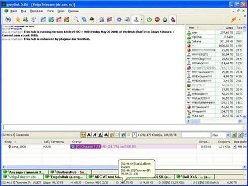
Task: Click the user list filter text field
Action: (196, 135)
